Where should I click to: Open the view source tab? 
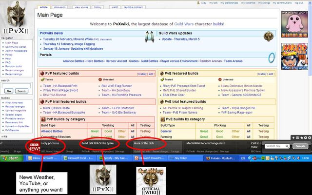coord(81,7)
